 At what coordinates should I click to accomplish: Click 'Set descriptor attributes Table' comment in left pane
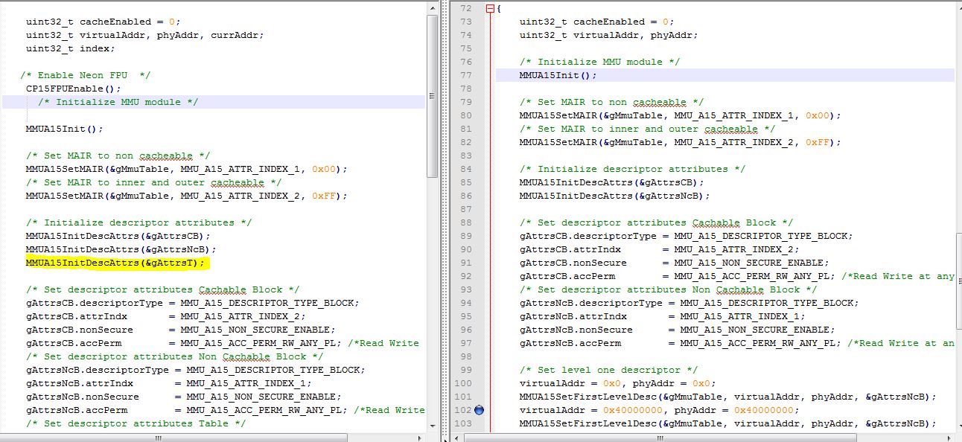(x=136, y=423)
